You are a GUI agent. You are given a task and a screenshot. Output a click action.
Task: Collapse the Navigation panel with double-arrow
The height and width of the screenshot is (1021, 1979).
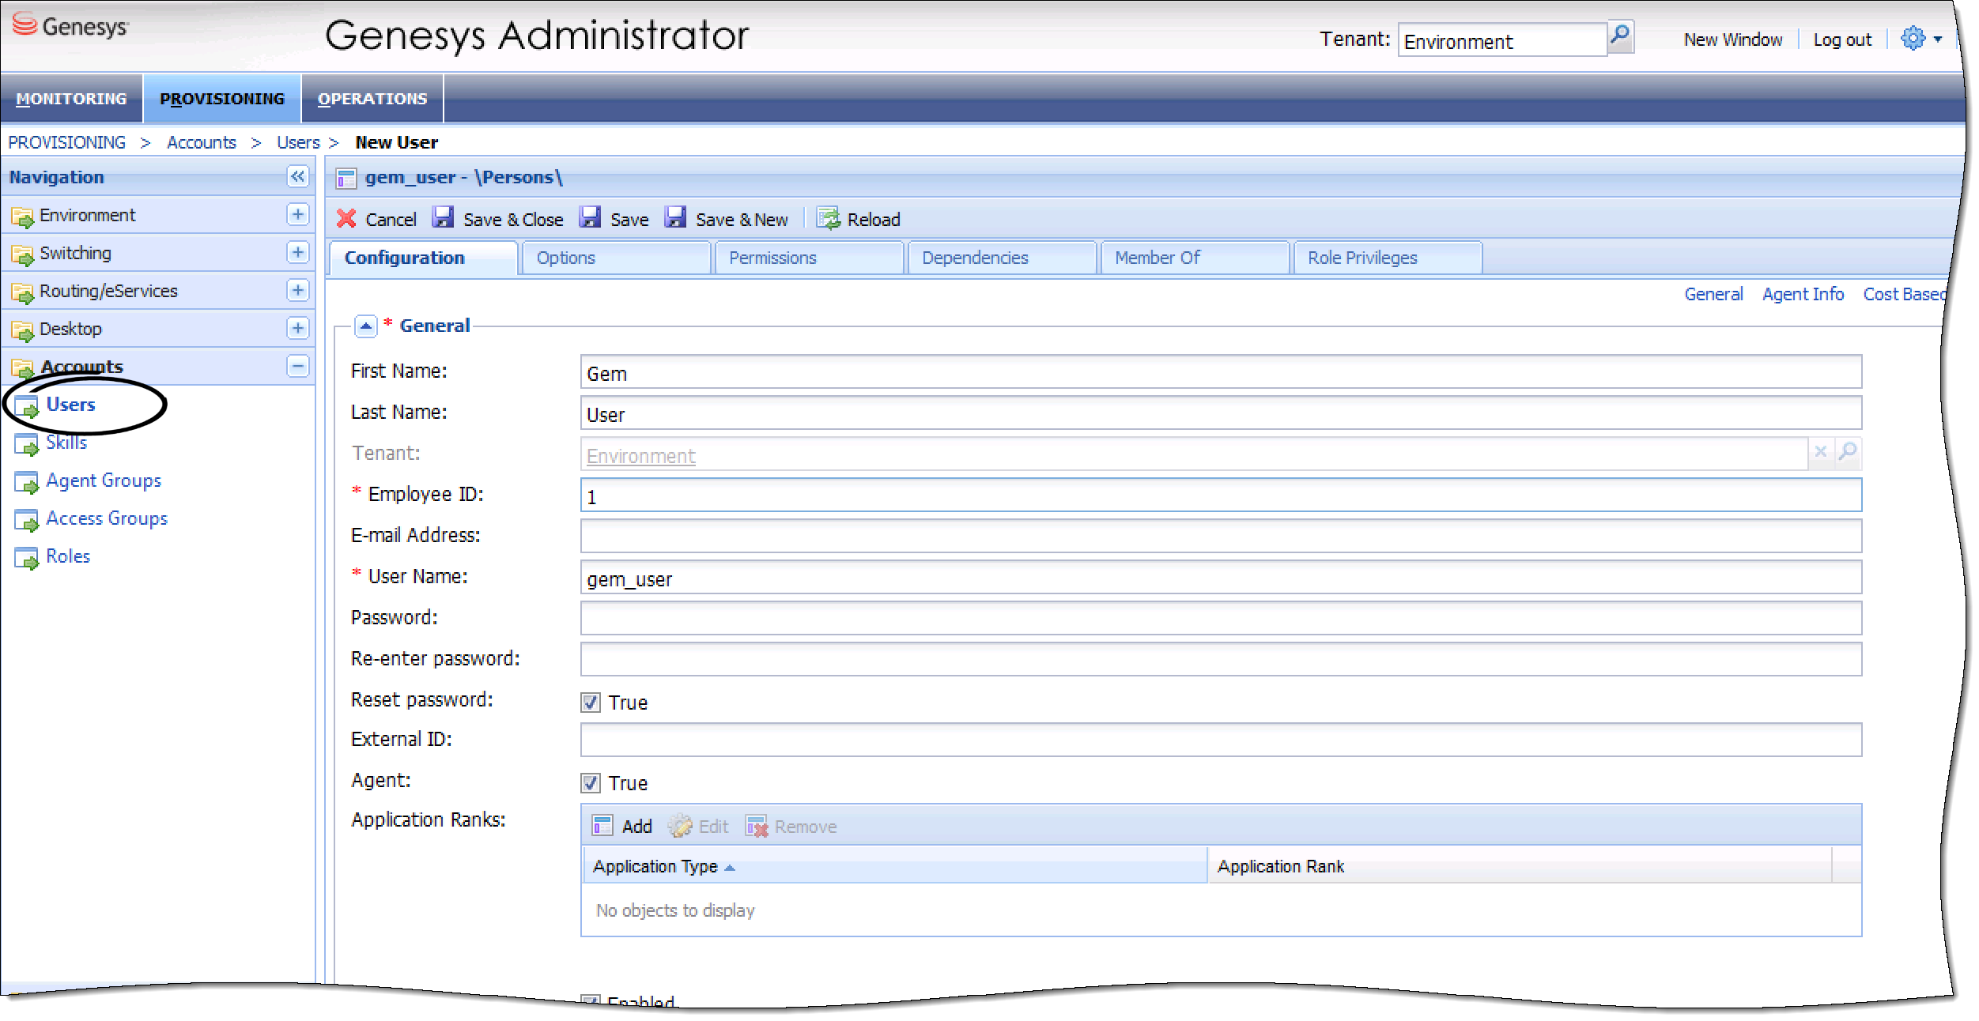click(x=297, y=176)
